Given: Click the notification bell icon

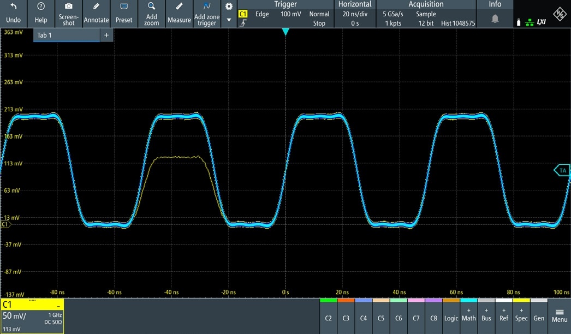Looking at the screenshot, I should [x=495, y=19].
